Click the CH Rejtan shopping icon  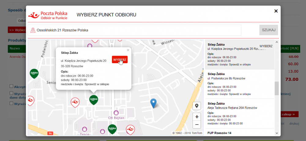(116, 113)
